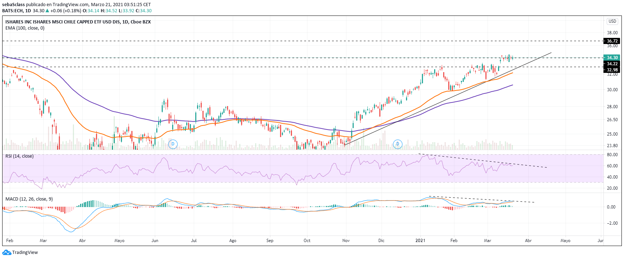Viewport: 624px width, 259px height.
Task: Click the 28.00 price axis value
Action: point(612,107)
